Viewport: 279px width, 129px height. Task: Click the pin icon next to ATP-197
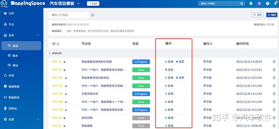66,86
